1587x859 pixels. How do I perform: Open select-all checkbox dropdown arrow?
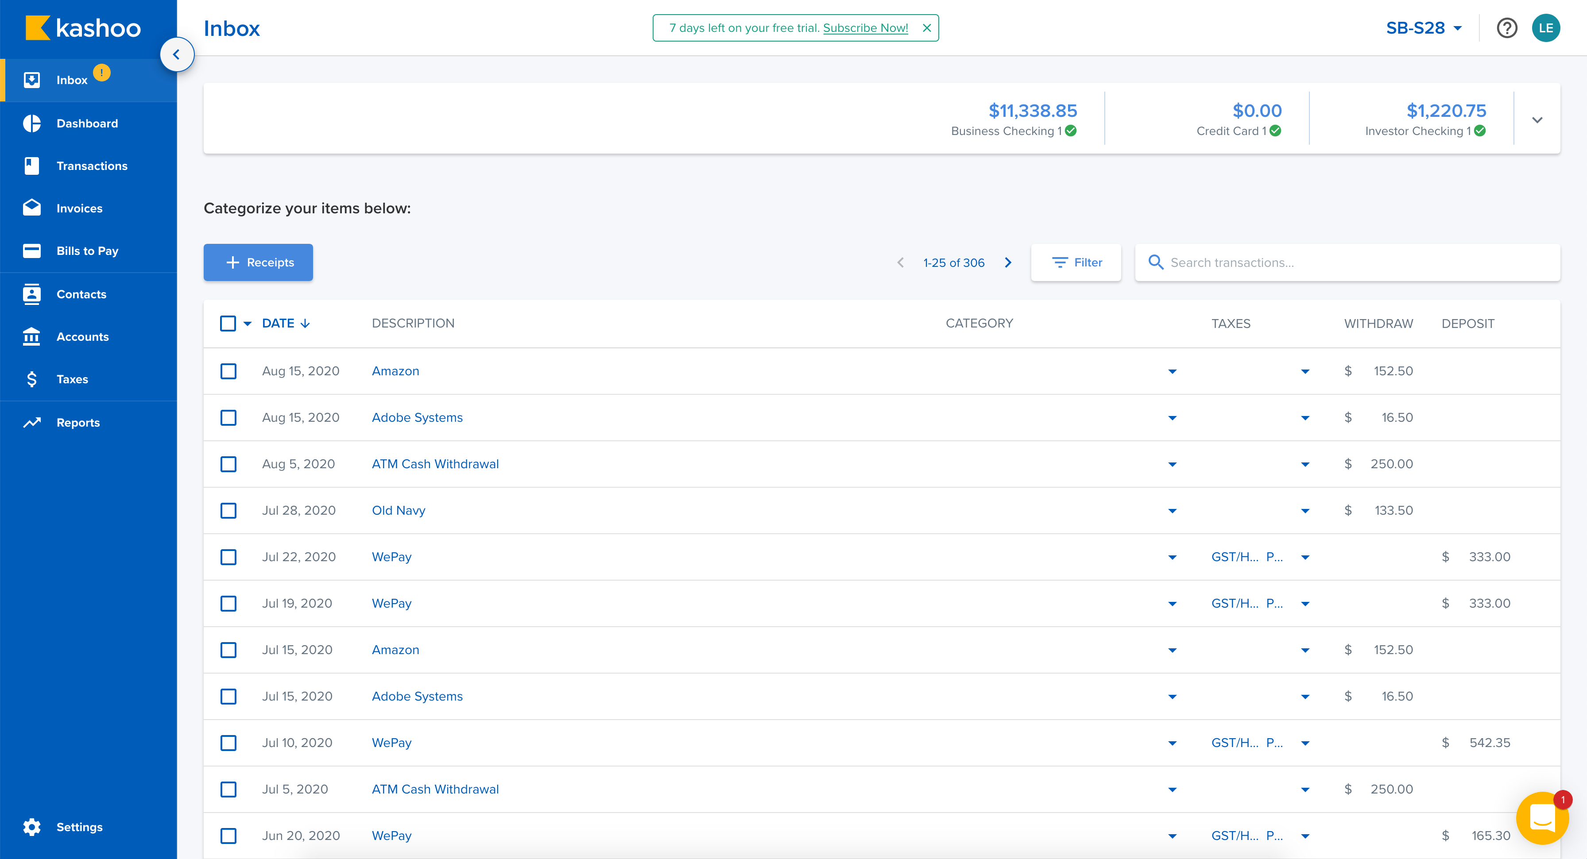click(248, 323)
